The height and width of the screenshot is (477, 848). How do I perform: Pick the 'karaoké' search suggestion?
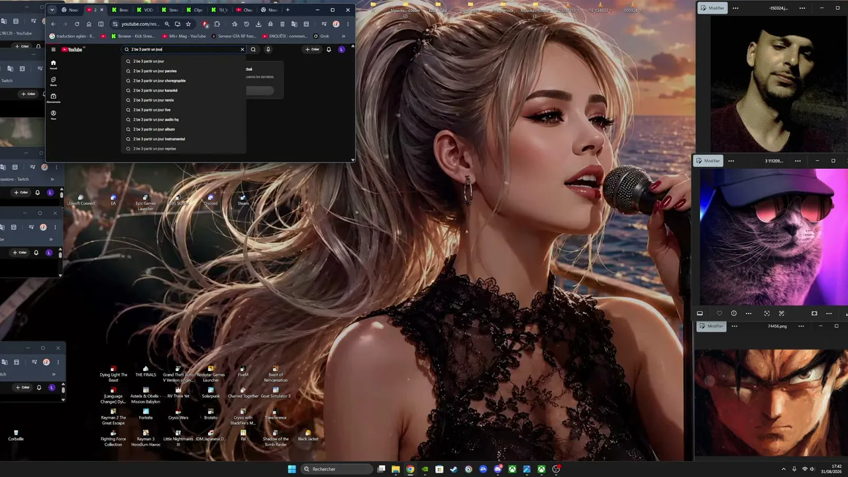click(x=184, y=90)
